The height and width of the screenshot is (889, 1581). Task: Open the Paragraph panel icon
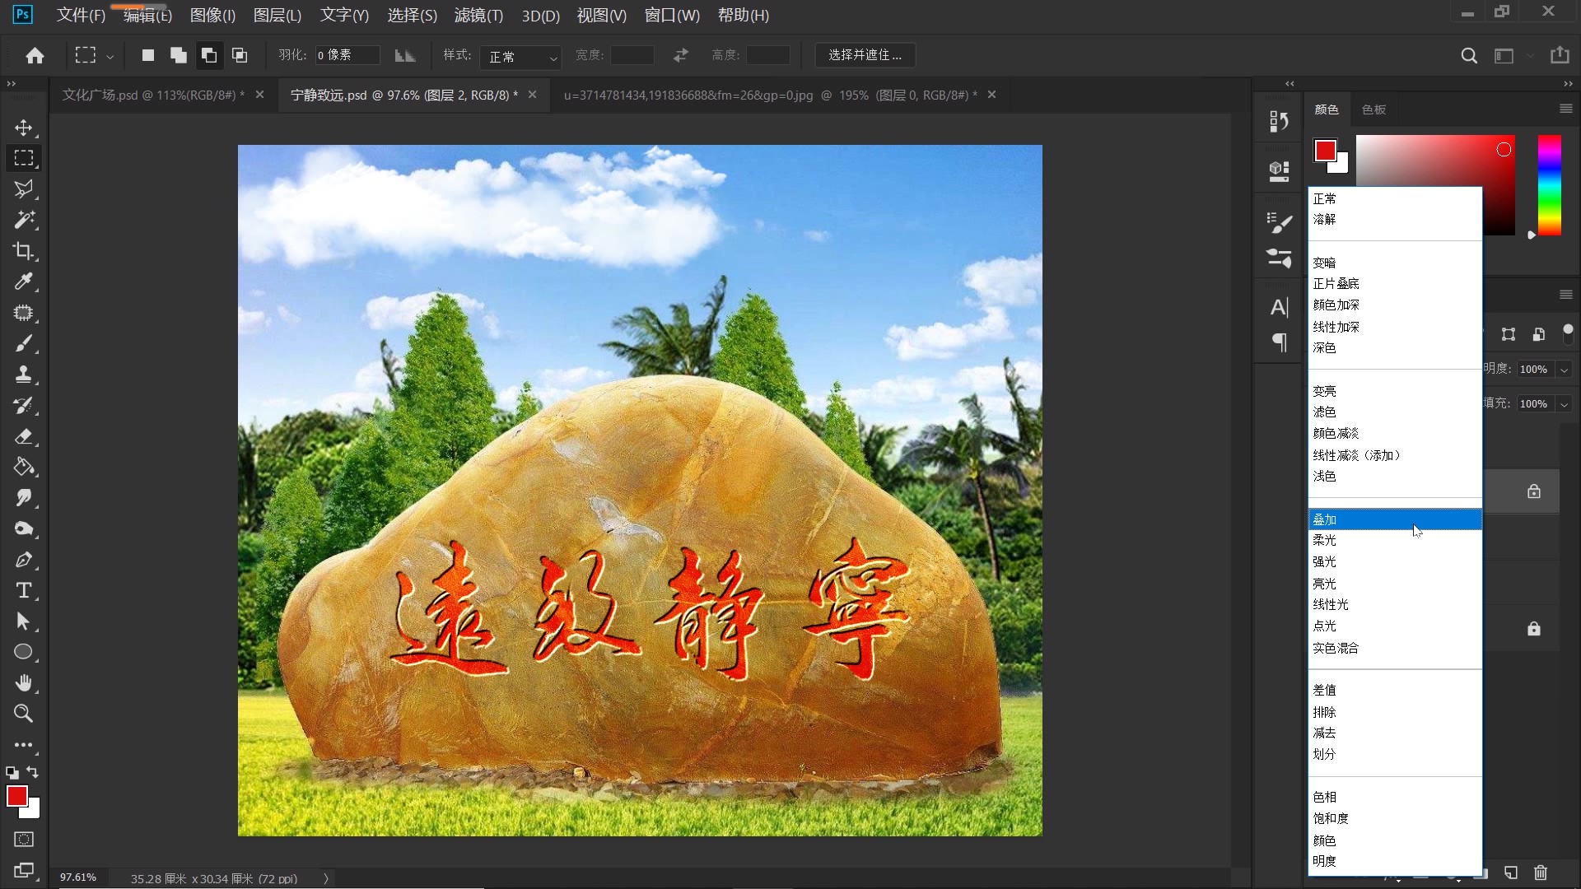[1278, 342]
